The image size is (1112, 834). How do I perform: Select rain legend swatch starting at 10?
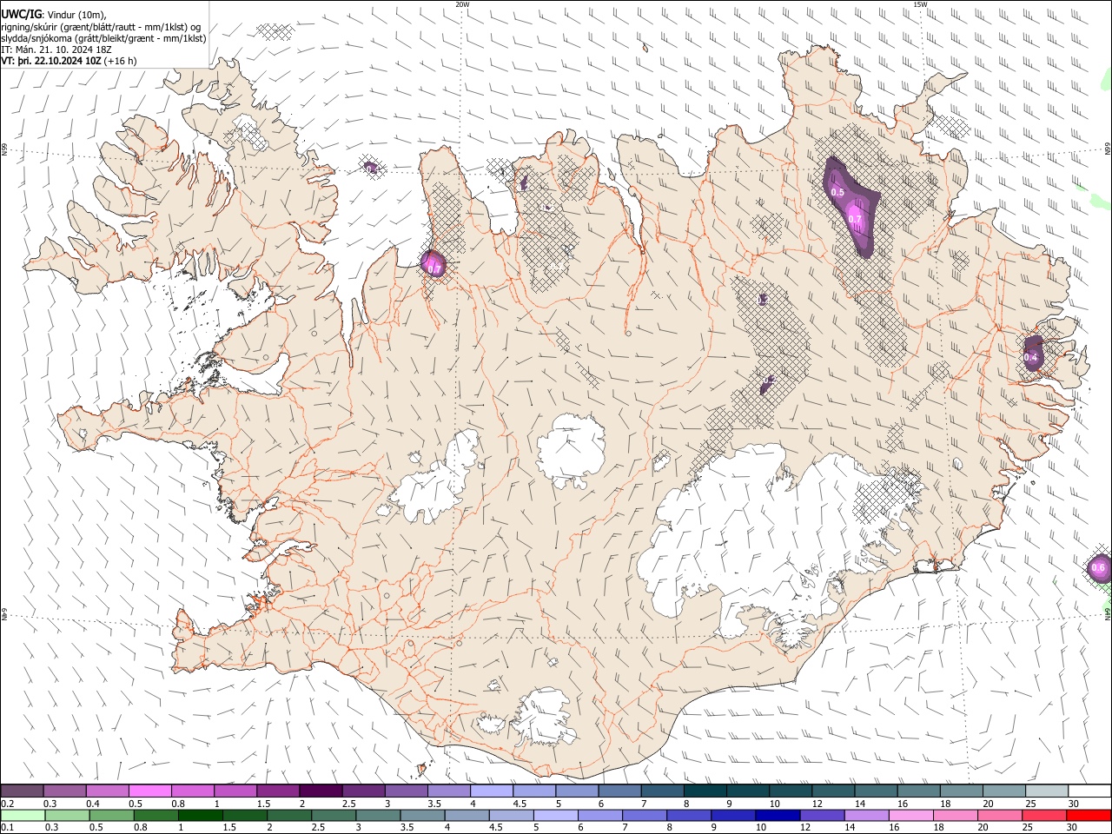click(776, 815)
